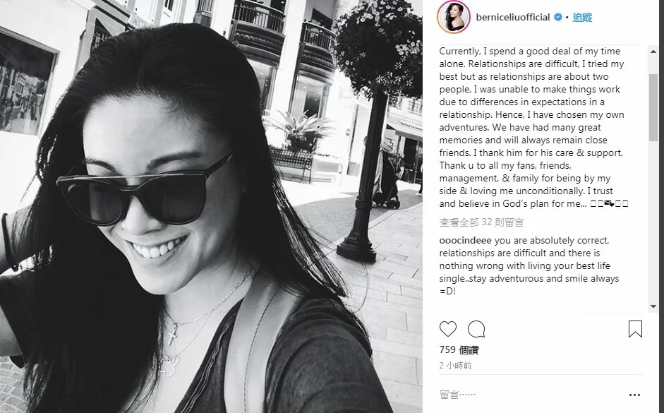Open the berniceliuofficial profile avatar
This screenshot has width=664, height=413.
click(x=453, y=17)
